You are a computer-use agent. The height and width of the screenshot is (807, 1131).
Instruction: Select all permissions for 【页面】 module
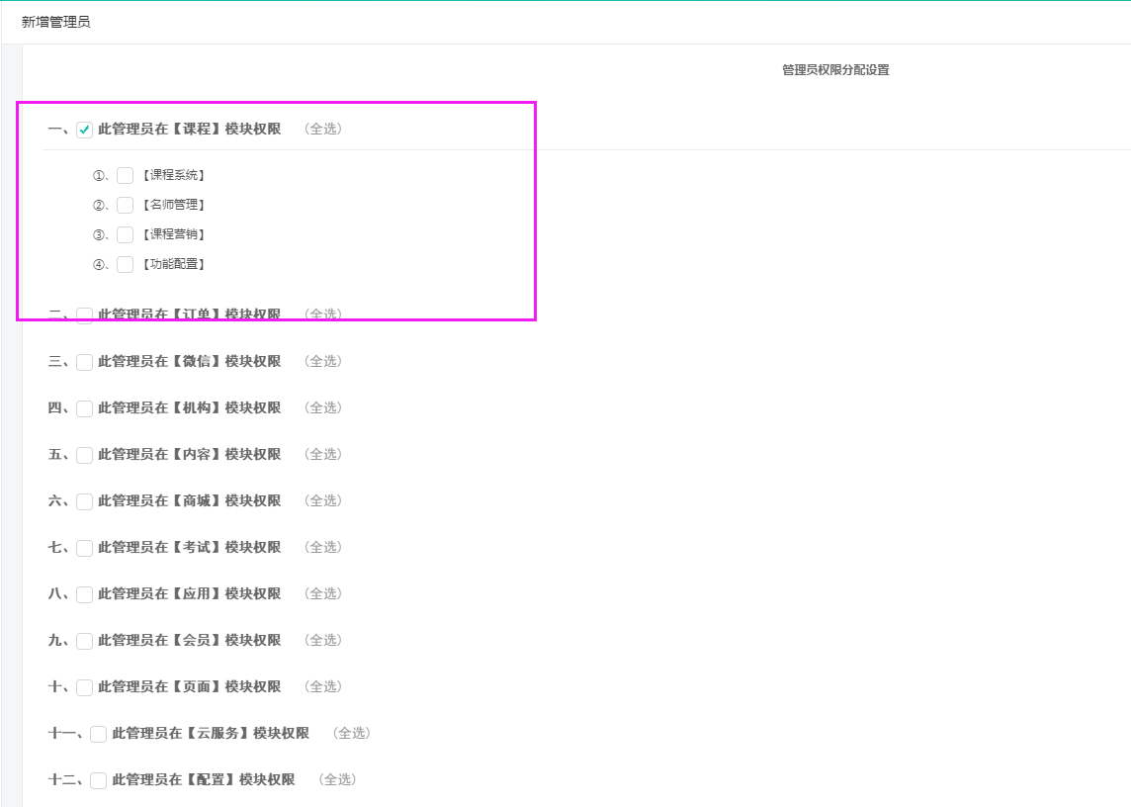point(323,686)
